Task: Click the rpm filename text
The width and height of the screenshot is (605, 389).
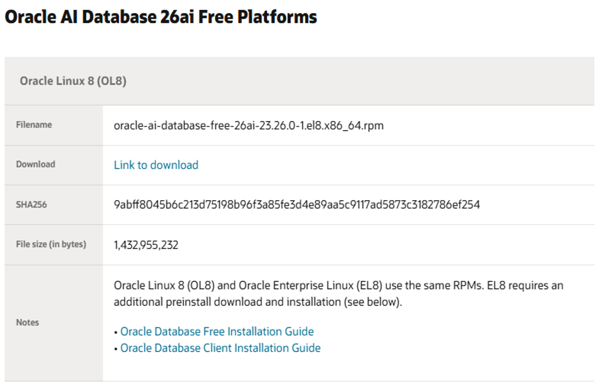Action: click(x=248, y=125)
